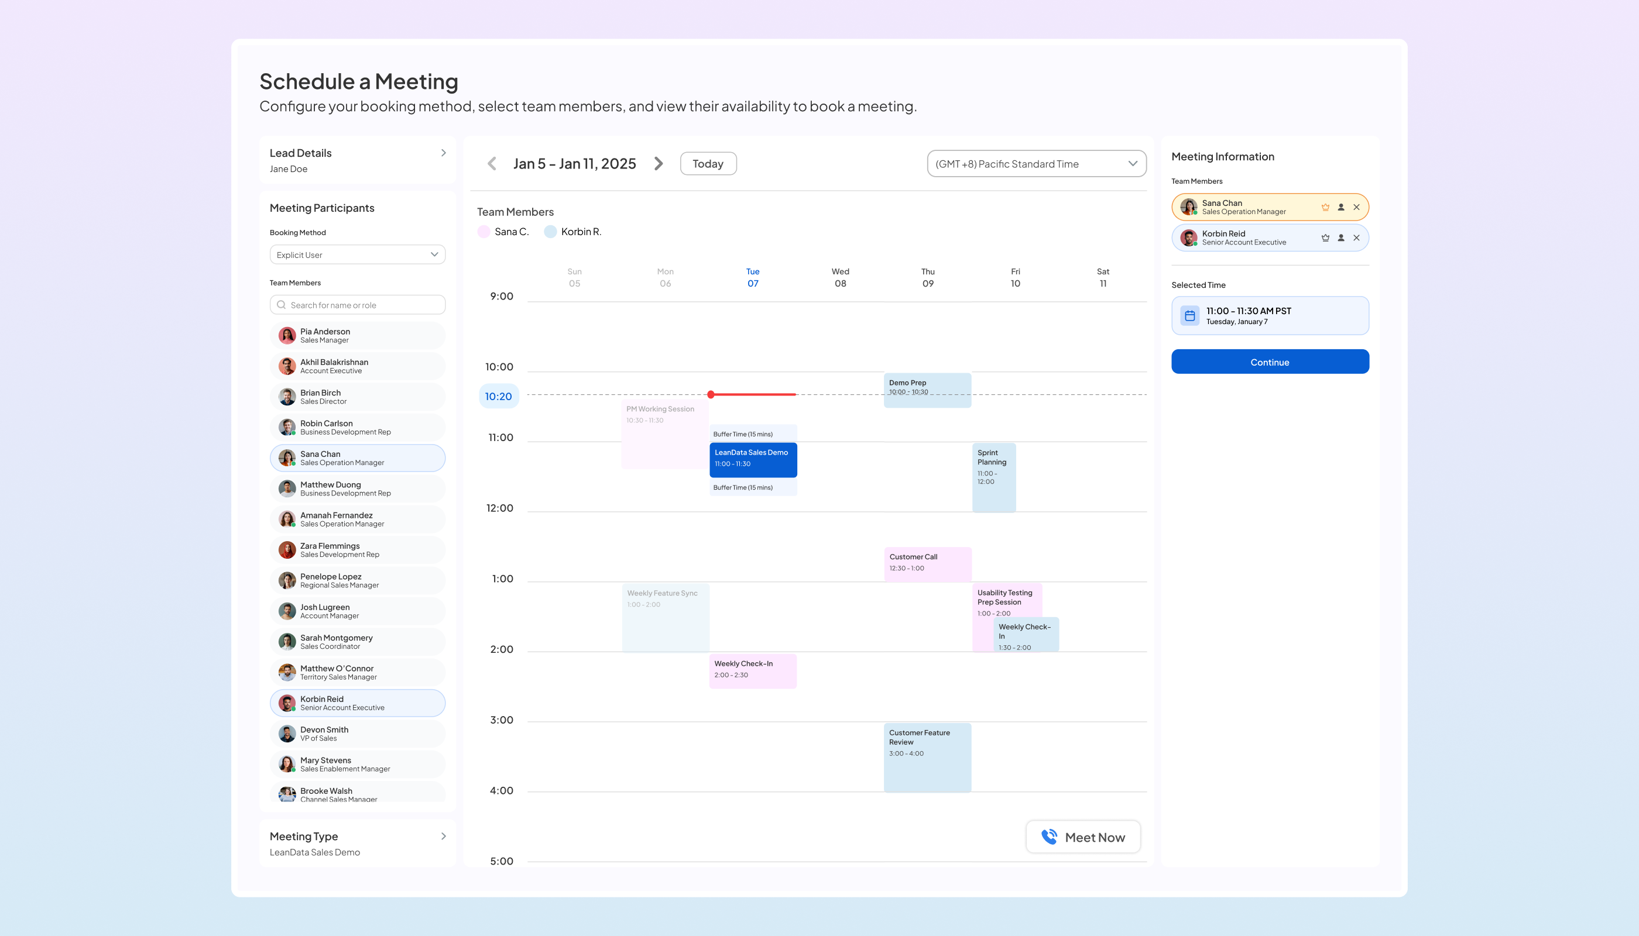The image size is (1639, 936).
Task: Click the person icon for Korbin Reid
Action: [1341, 238]
